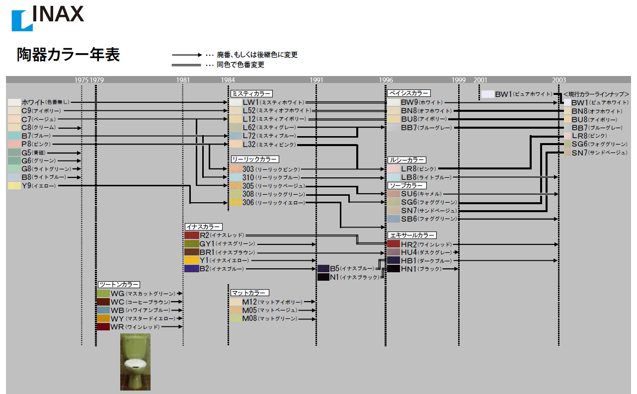Choose the N1 イナスブラック swatch
Viewport: 637px width, 394px height.
click(x=323, y=277)
